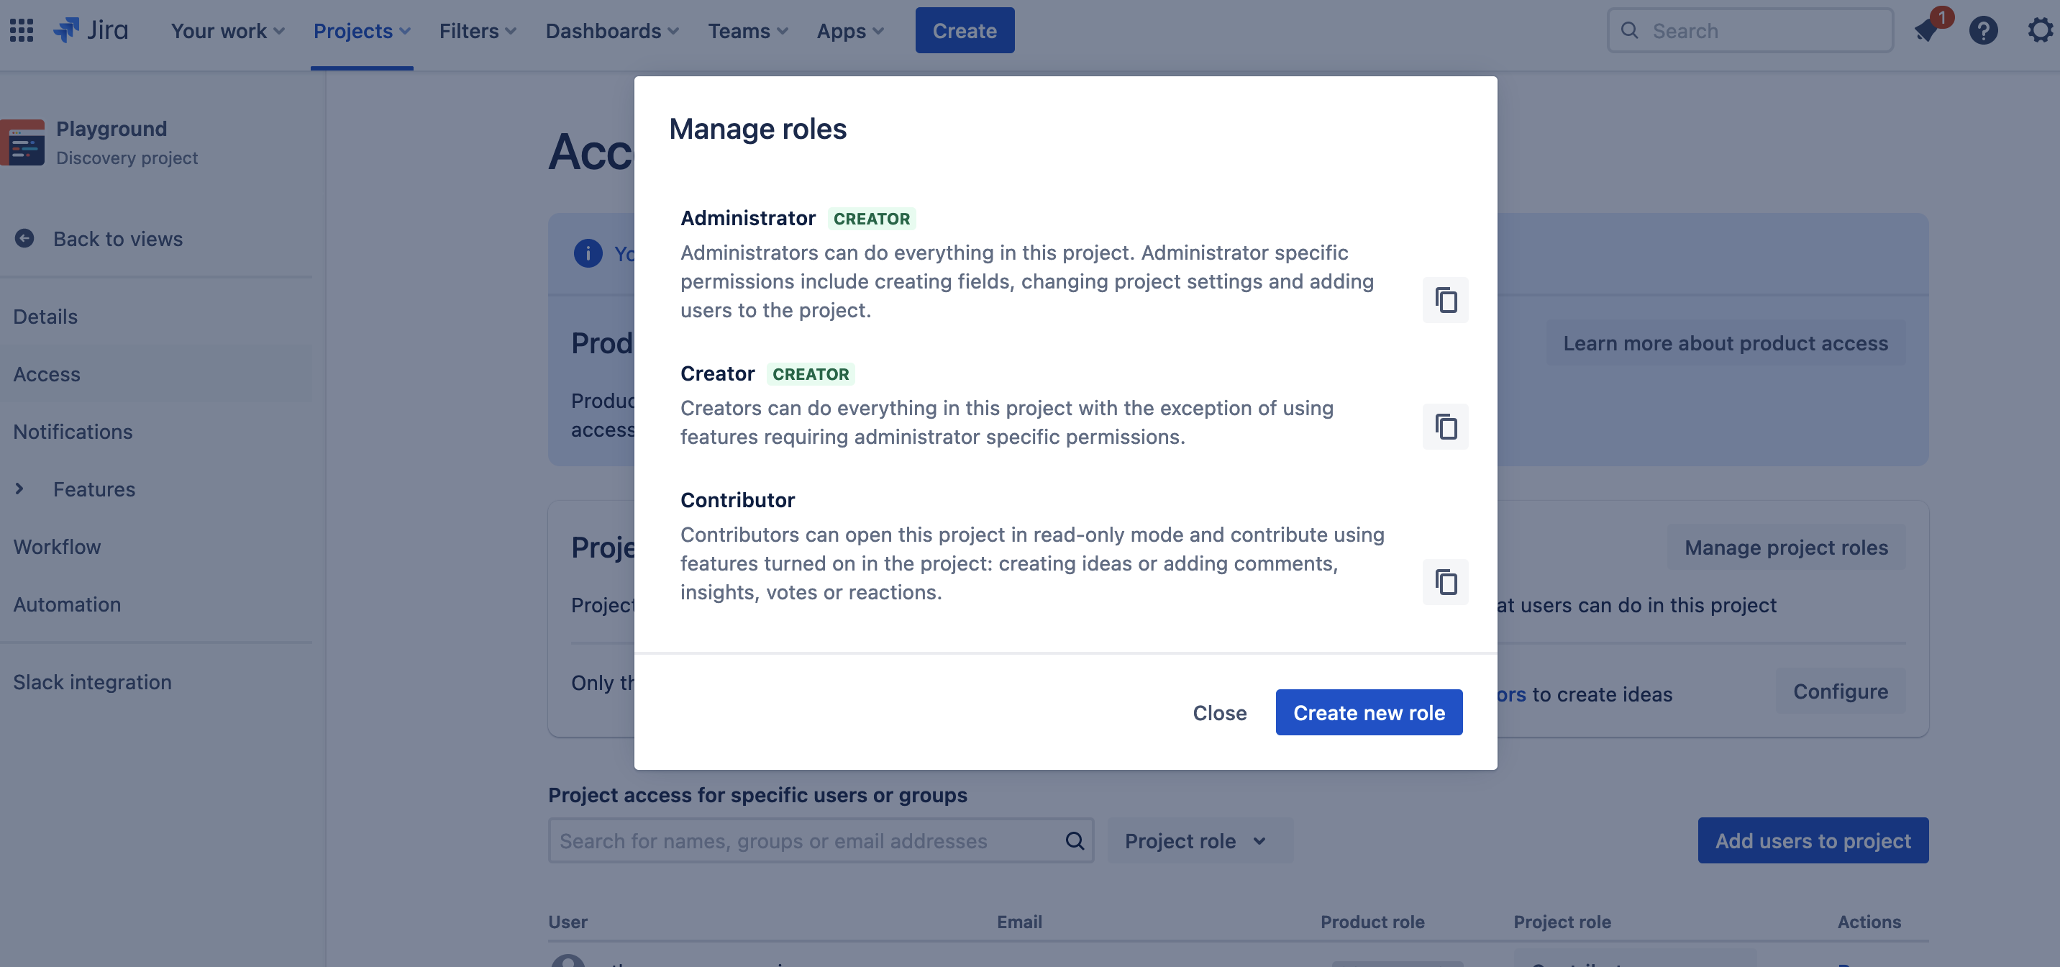Click the Back to views arrow icon

[24, 237]
